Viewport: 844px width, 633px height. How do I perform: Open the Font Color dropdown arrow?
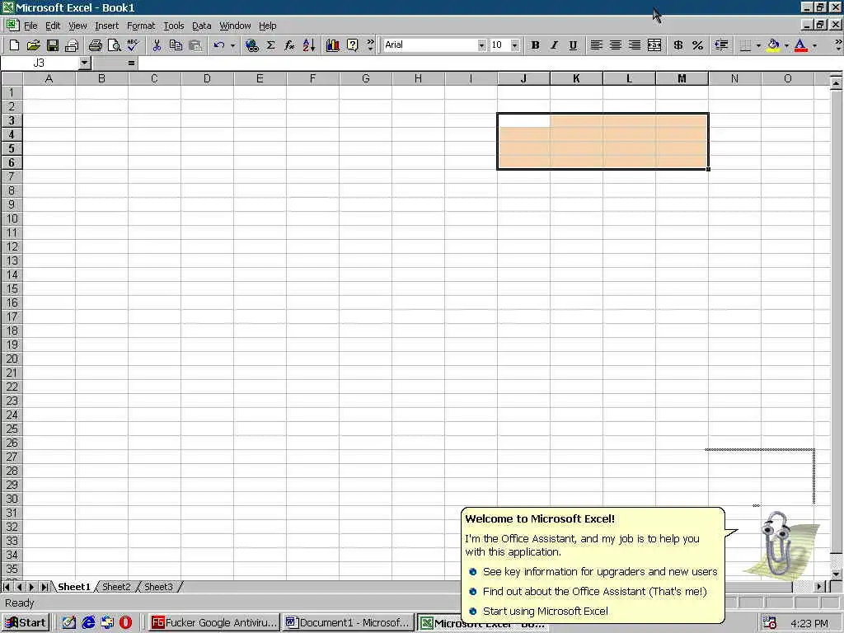814,45
